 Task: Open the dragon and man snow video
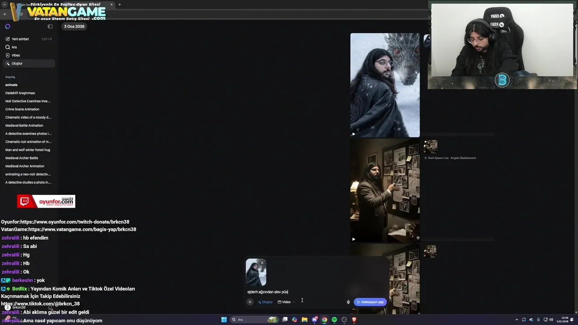(x=385, y=85)
